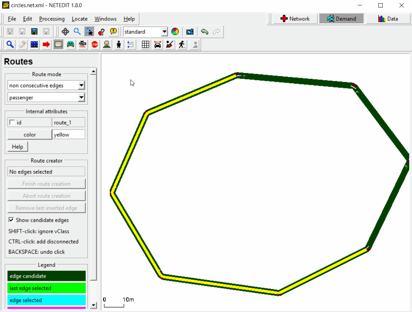Click the color button to pick route color

(x=30, y=135)
